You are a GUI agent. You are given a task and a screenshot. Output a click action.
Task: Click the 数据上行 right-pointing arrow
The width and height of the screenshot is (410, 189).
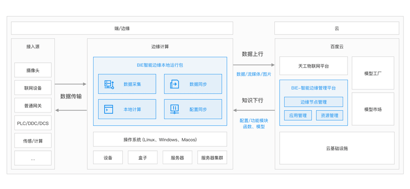[254, 65]
